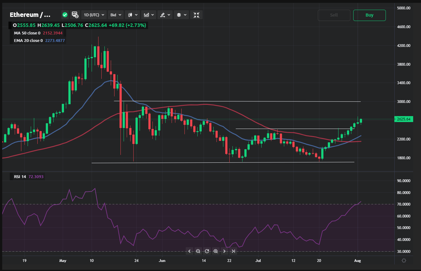Viewport: 421px width, 271px height.
Task: Open the 1D (UTC) timeframe dropdown
Action: pyautogui.click(x=94, y=15)
